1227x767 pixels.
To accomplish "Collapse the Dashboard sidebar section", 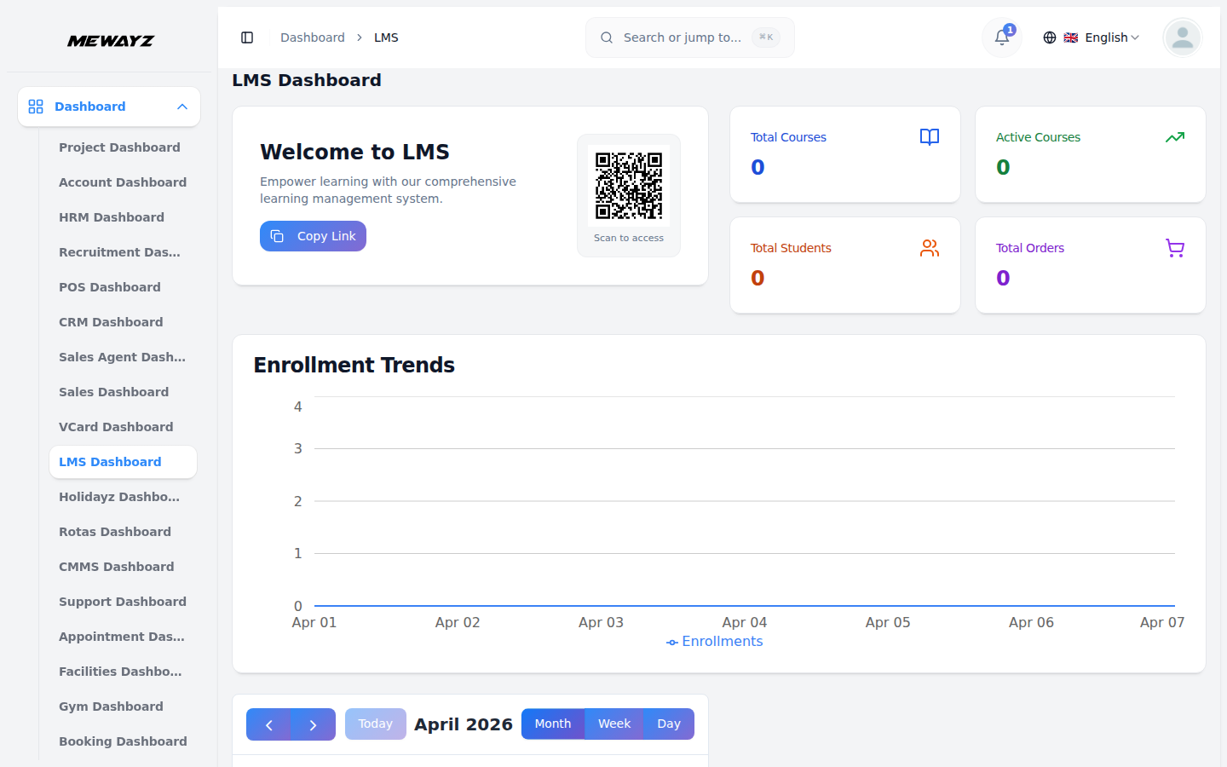I will click(181, 106).
